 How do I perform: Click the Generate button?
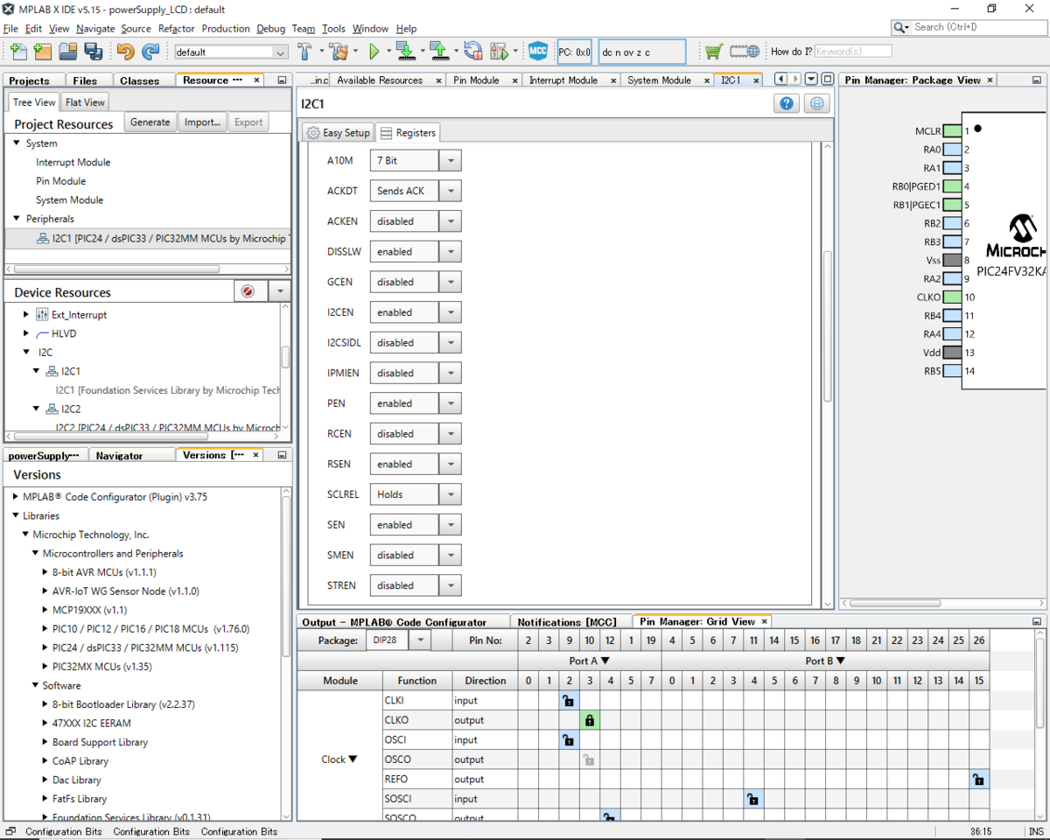[150, 122]
